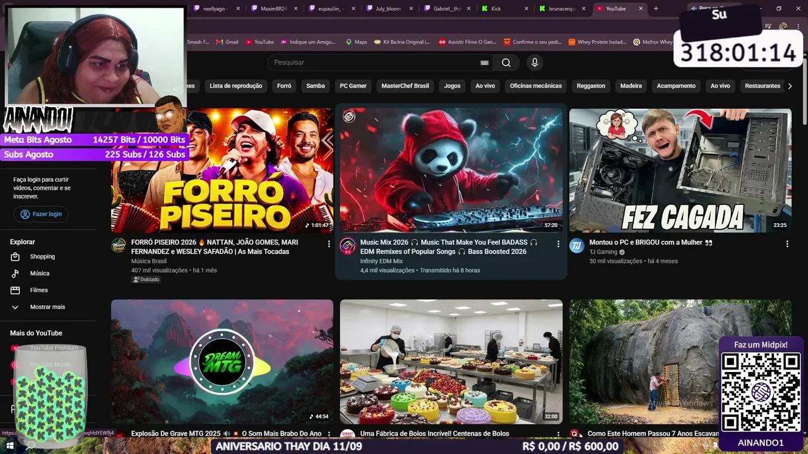Filter by the Reggaeton chip

(x=591, y=86)
